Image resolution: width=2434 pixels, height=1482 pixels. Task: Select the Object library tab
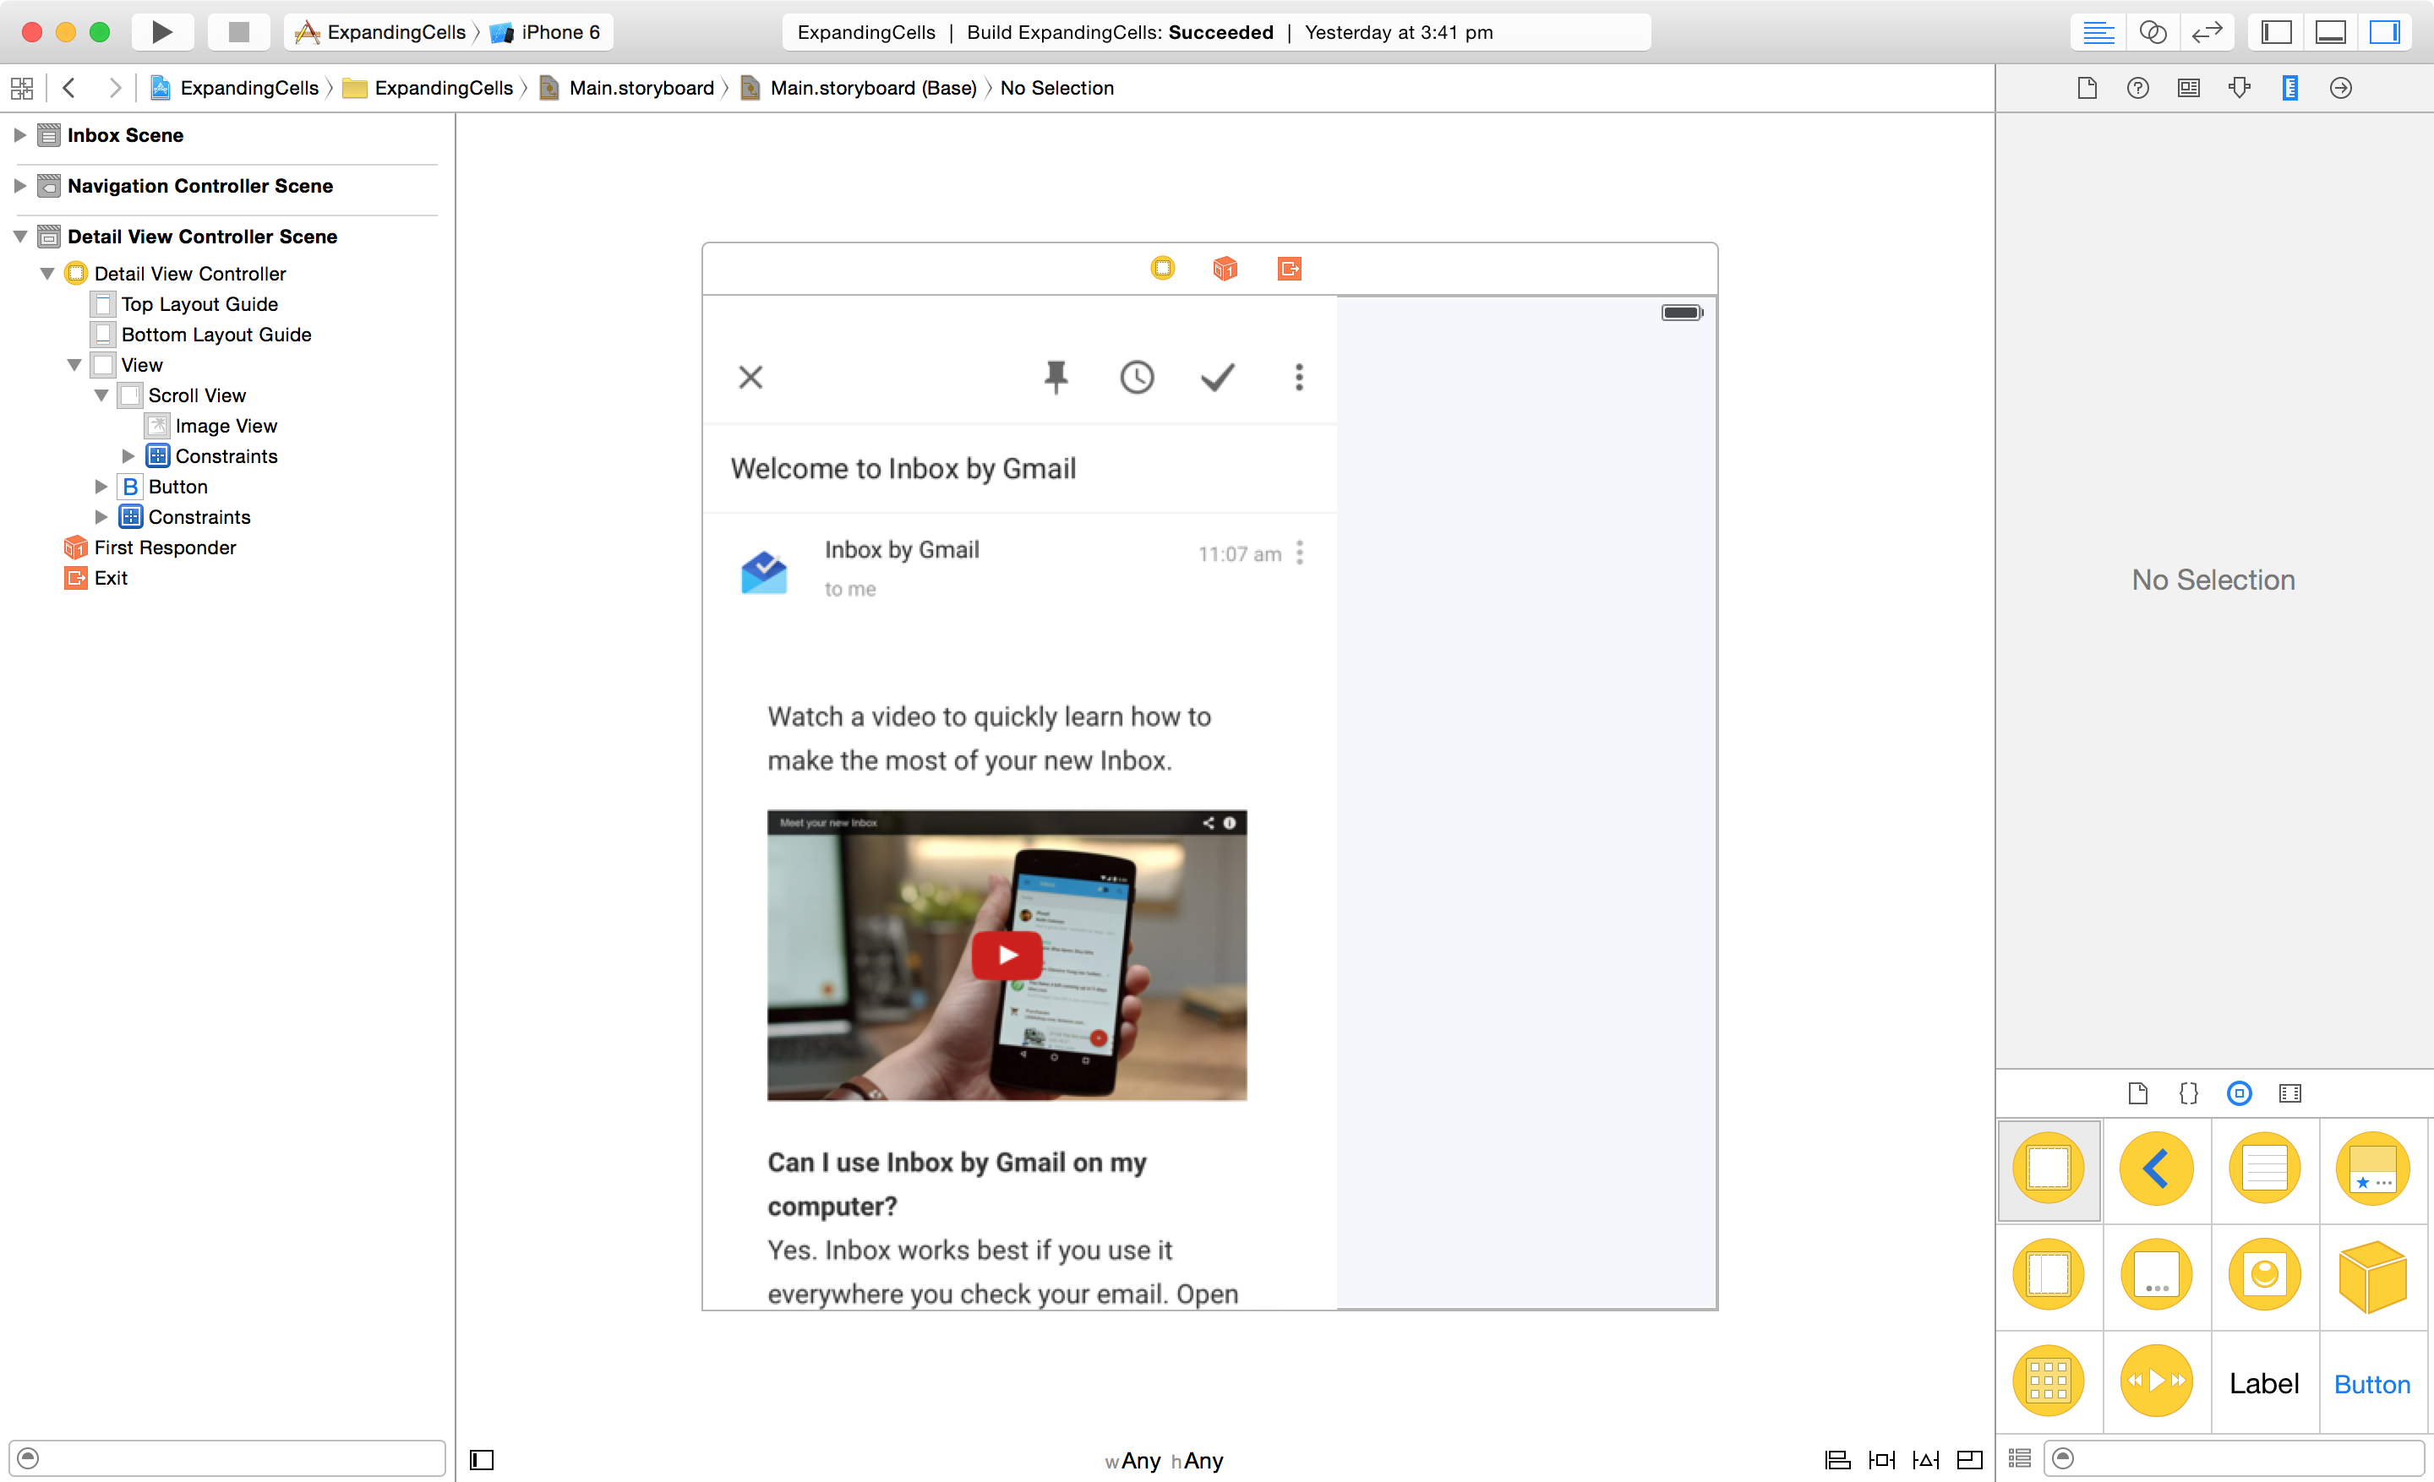pyautogui.click(x=2239, y=1093)
